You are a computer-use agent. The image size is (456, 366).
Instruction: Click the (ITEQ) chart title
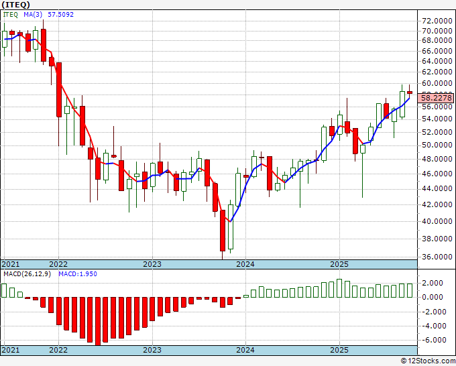pyautogui.click(x=15, y=5)
